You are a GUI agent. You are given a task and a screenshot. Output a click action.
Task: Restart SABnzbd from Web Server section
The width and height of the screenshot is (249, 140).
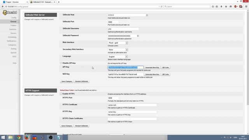coord(81,81)
